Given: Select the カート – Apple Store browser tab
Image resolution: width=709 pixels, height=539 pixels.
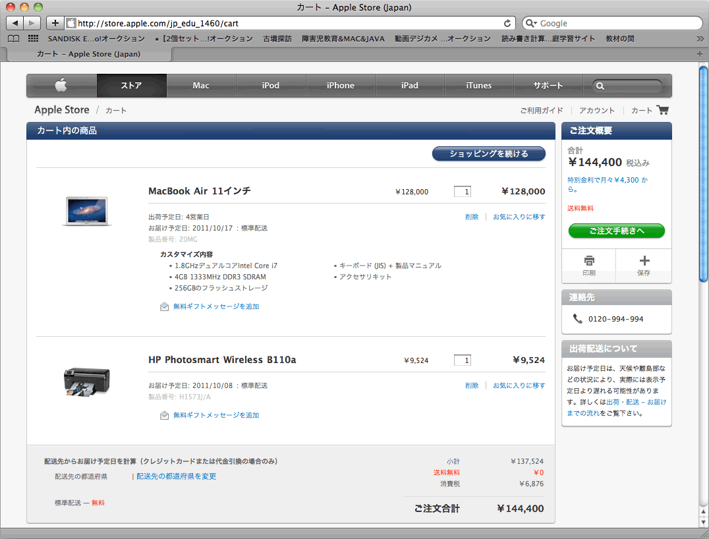Looking at the screenshot, I should [88, 54].
